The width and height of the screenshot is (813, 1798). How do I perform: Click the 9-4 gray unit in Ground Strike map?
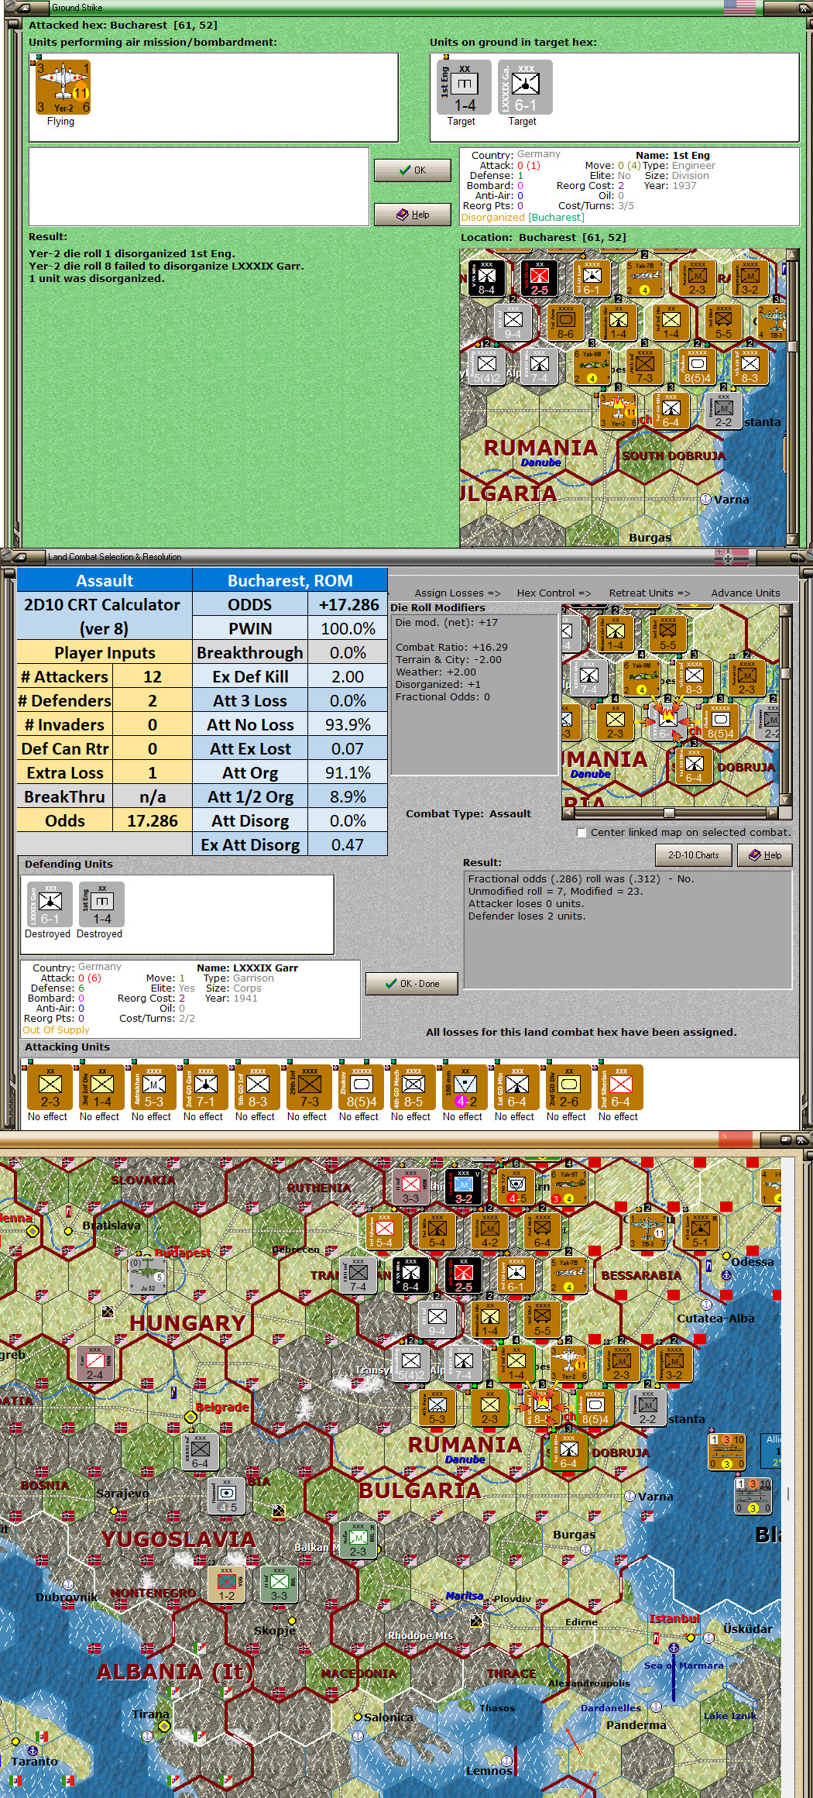click(513, 323)
